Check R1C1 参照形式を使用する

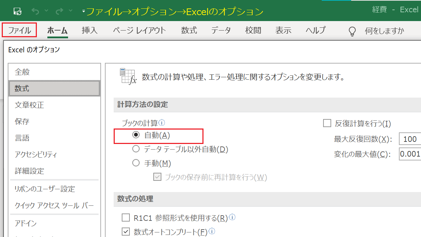pyautogui.click(x=126, y=218)
